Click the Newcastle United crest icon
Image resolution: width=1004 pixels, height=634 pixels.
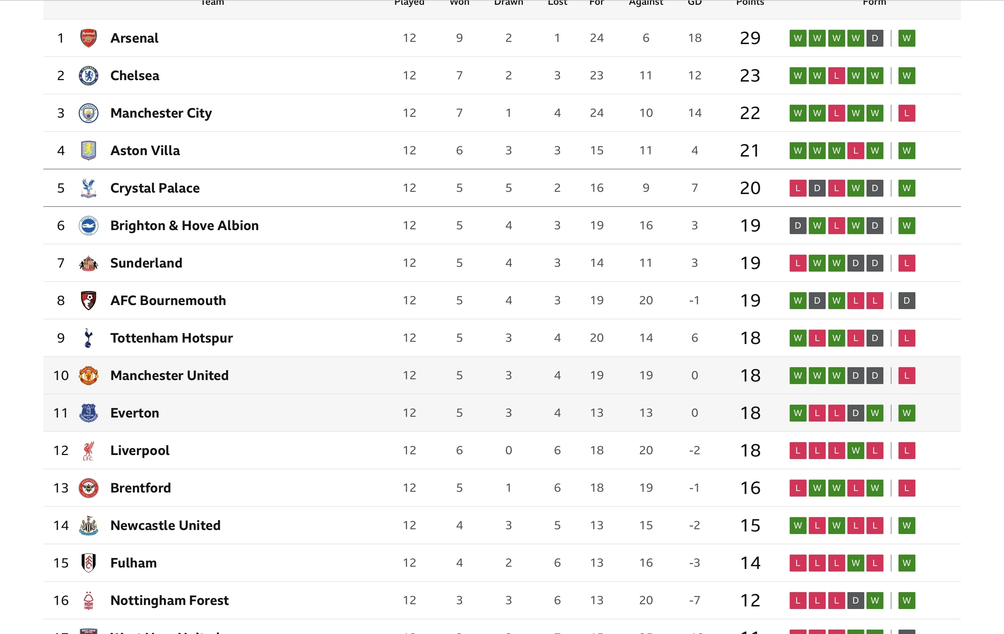click(88, 526)
